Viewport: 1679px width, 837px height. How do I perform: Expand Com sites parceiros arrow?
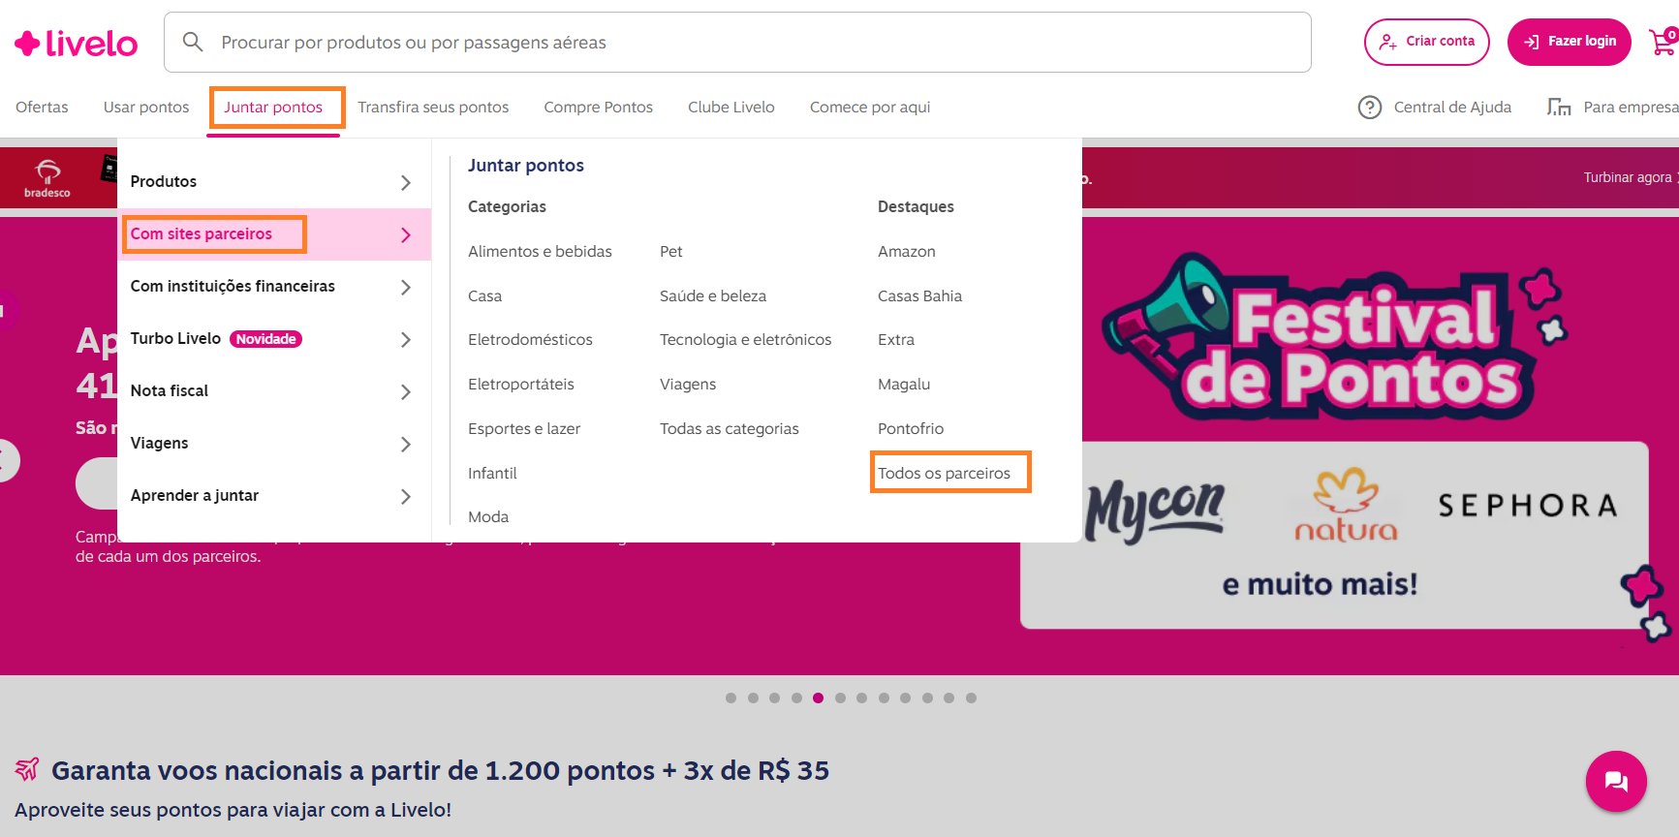pyautogui.click(x=406, y=234)
